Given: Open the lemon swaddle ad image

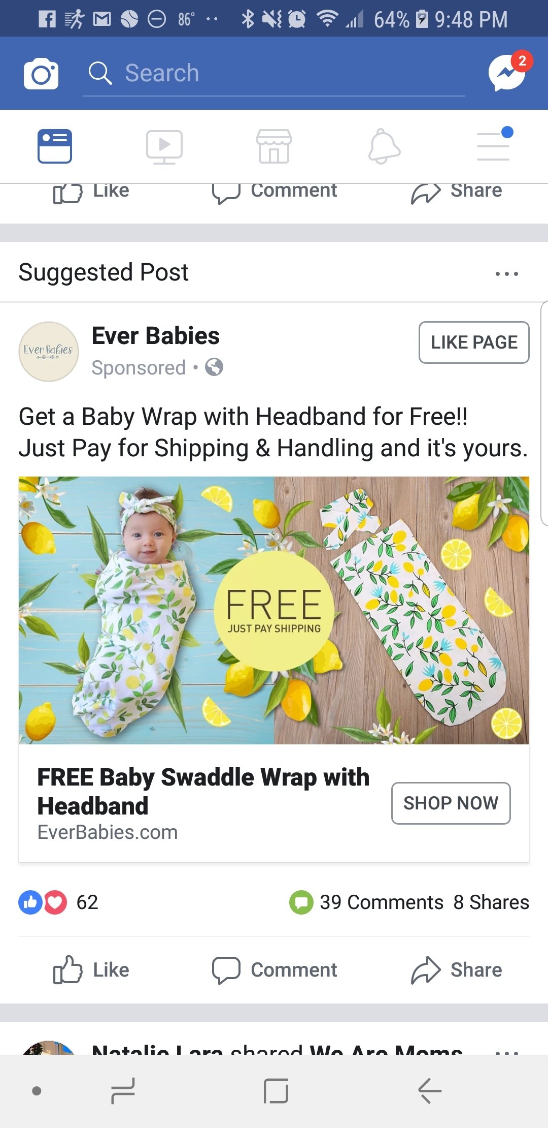Looking at the screenshot, I should pos(274,610).
